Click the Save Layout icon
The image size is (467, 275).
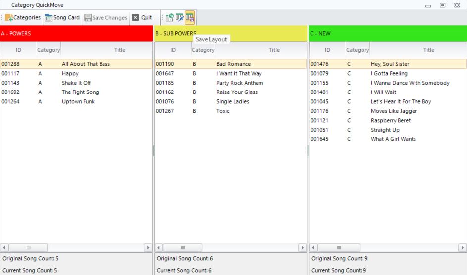tap(190, 18)
